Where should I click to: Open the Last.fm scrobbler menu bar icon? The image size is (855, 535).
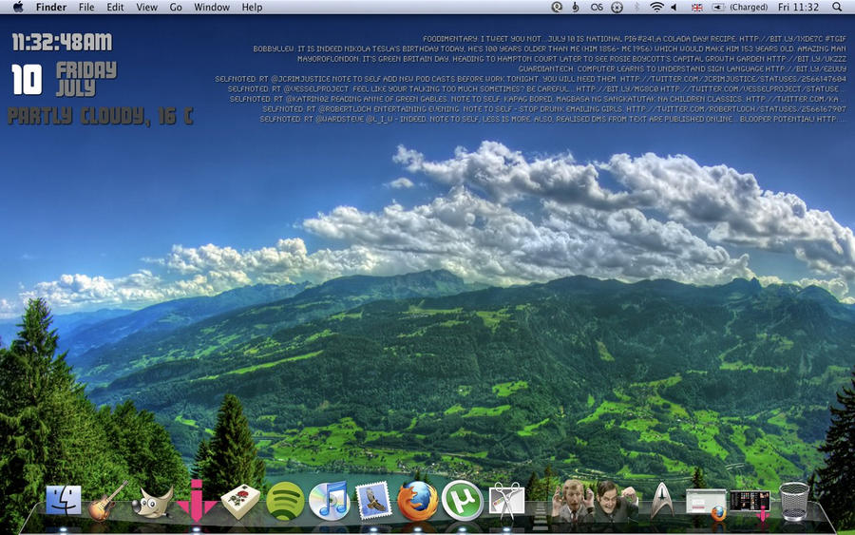(x=597, y=7)
